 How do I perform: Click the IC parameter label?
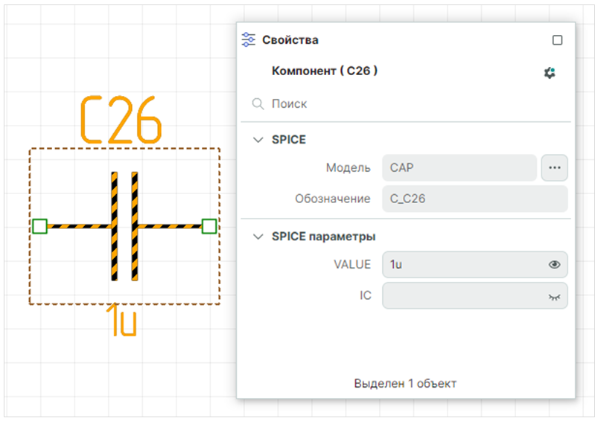pos(365,295)
